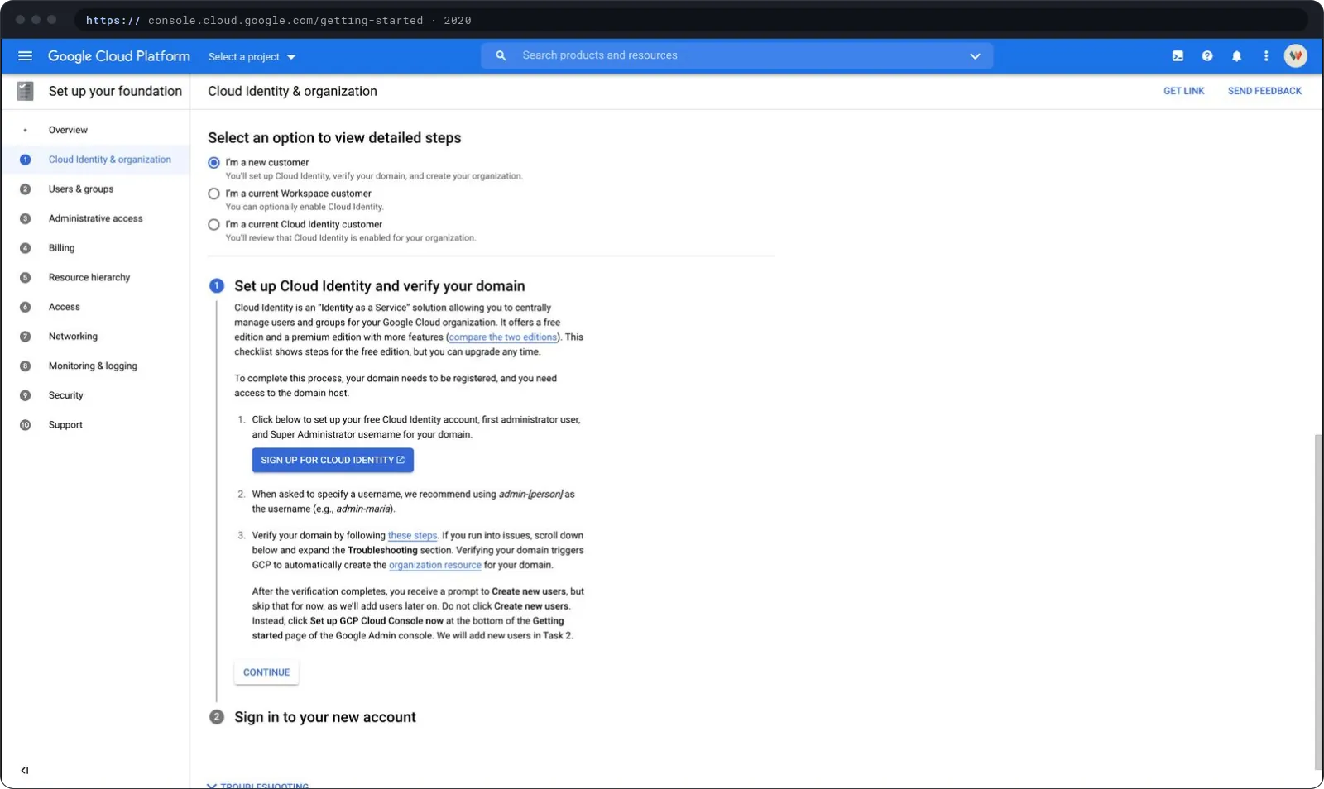Open the Select a project dropdown

pos(252,57)
